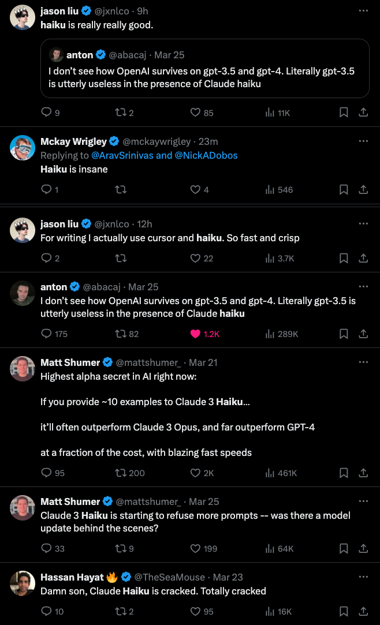The height and width of the screenshot is (625, 380).
Task: Share Hassan Hayat's "Claude Haiku is cracked" tweet
Action: click(x=363, y=611)
